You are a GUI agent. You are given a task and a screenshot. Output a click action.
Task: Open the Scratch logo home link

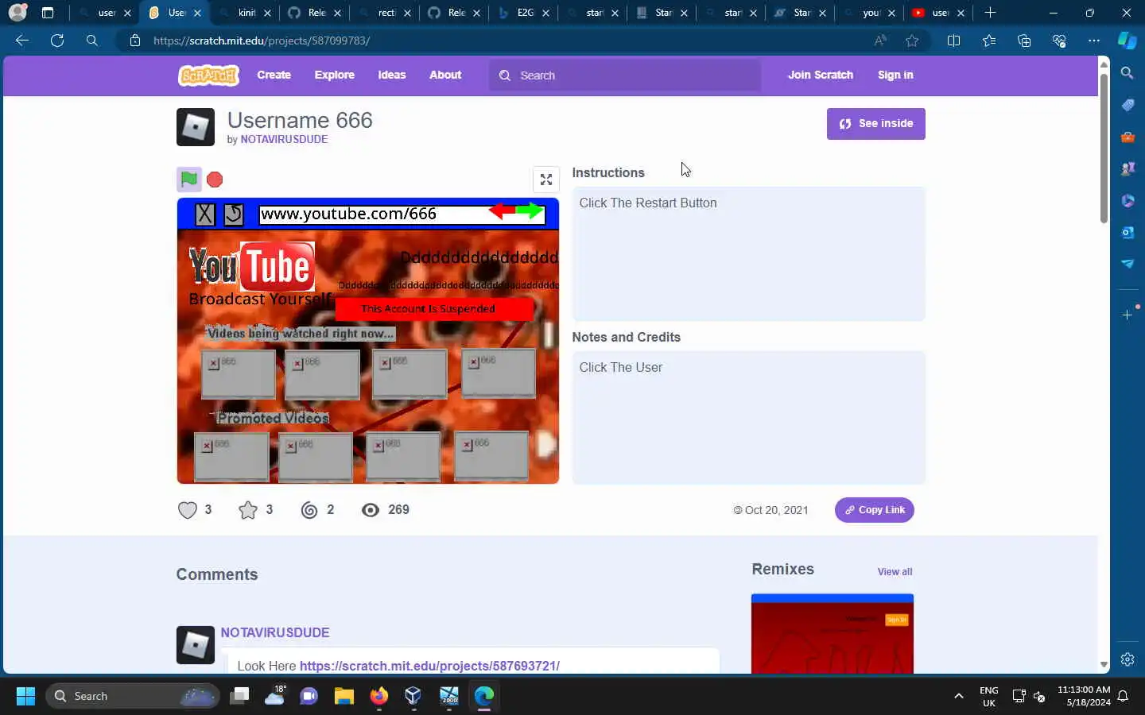click(x=208, y=75)
